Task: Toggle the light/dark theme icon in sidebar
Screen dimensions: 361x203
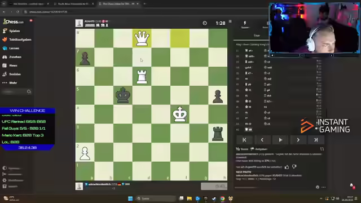Action: [5, 168]
